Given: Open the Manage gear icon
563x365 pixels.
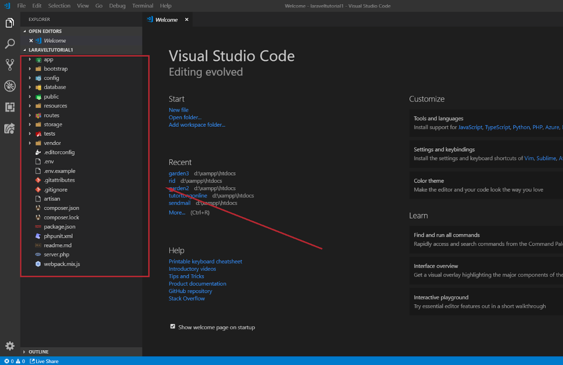Looking at the screenshot, I should point(10,347).
